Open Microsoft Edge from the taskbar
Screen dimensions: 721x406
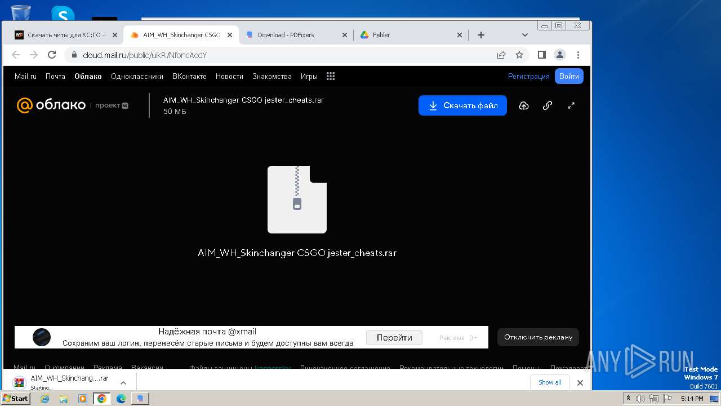[121, 399]
